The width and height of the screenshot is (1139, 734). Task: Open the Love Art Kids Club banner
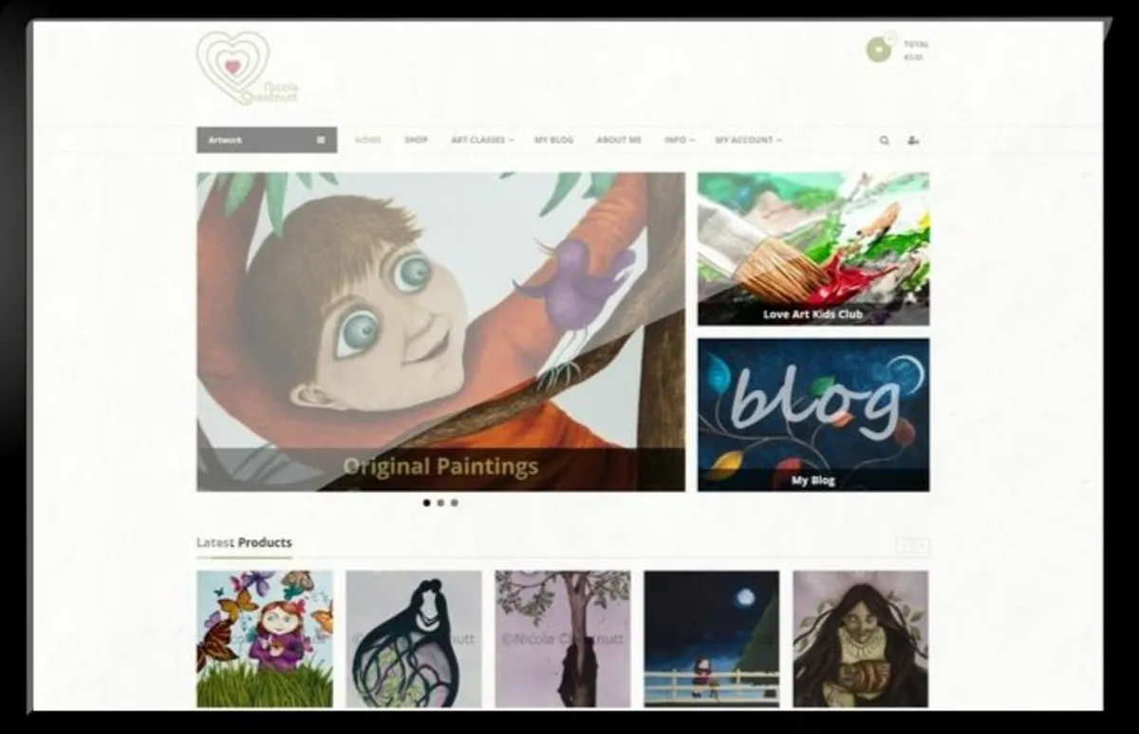813,249
